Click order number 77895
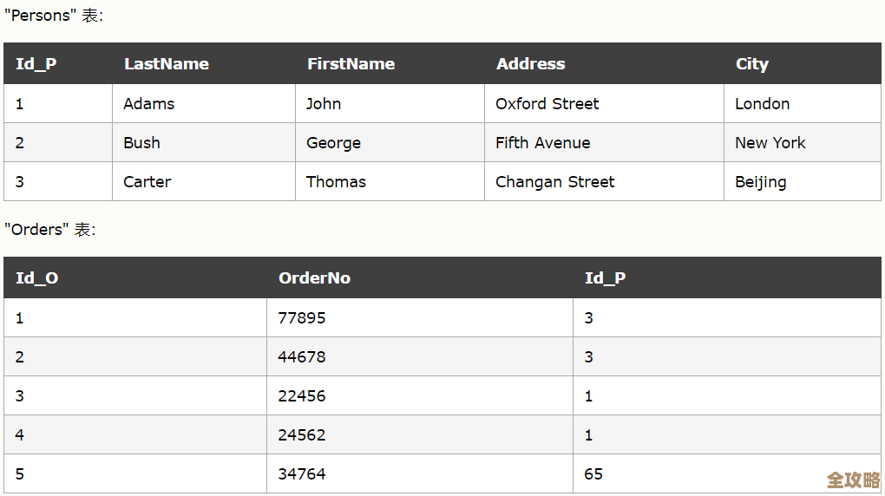 click(x=302, y=318)
